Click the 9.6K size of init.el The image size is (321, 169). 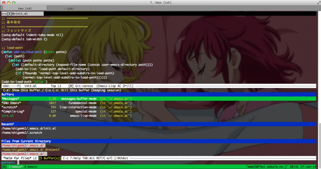[x=53, y=115]
